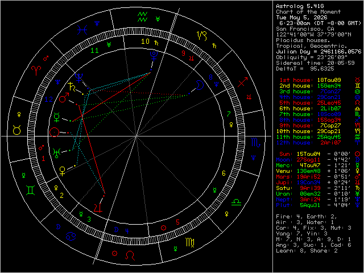
Task: Click the '4th house: 29Can21' row
Action: point(310,97)
